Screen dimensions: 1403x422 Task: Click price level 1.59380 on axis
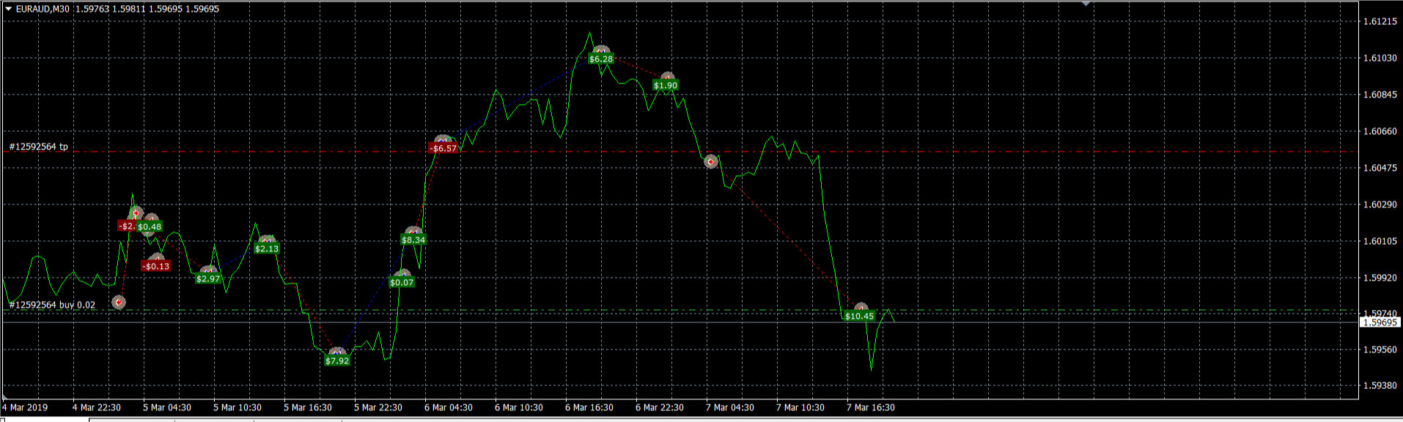click(x=1380, y=385)
